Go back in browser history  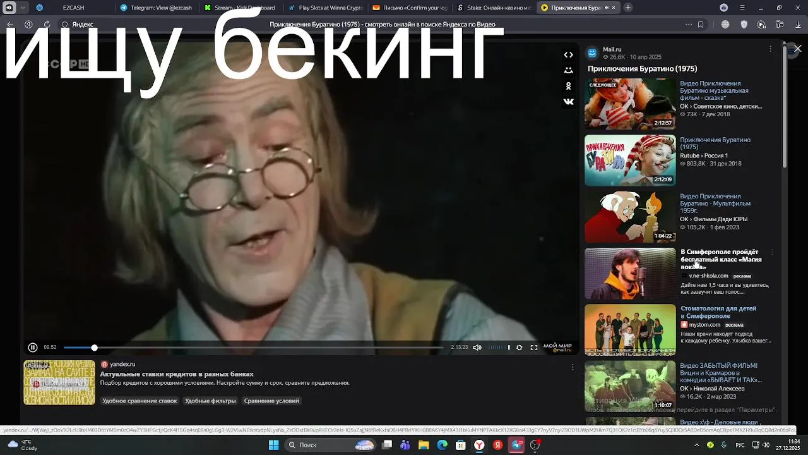tap(10, 25)
